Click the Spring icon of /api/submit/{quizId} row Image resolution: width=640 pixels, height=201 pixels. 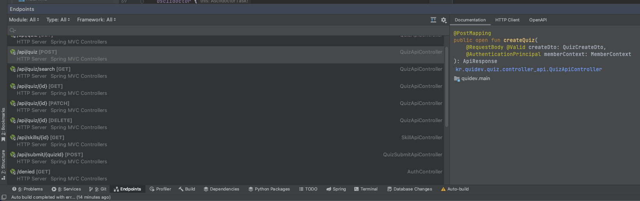pos(13,155)
